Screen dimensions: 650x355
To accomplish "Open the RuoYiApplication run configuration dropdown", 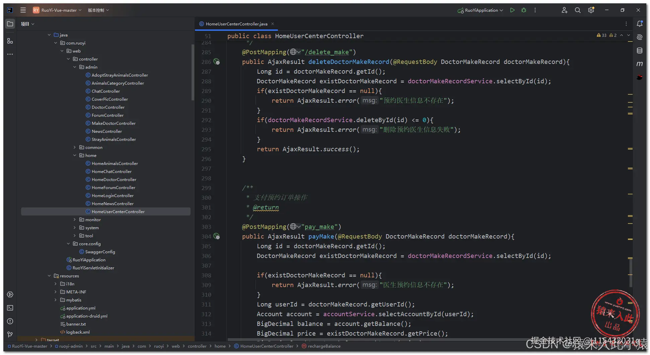I will pos(481,10).
